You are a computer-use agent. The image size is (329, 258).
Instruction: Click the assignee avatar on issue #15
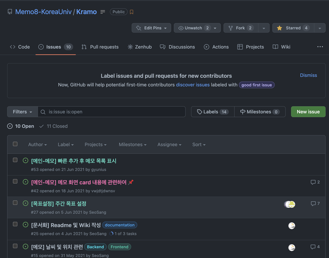pos(292,247)
